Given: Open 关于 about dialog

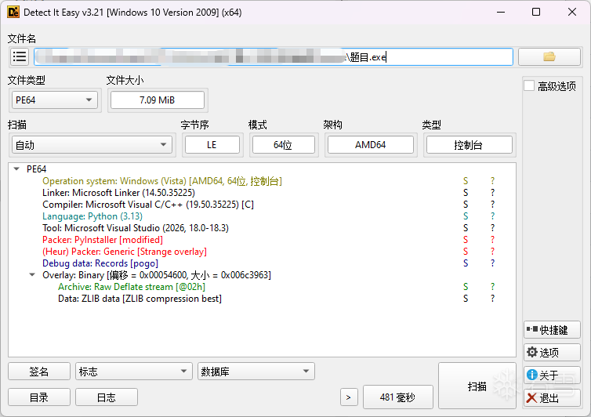Looking at the screenshot, I should pyautogui.click(x=552, y=375).
